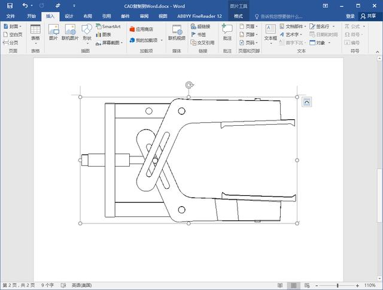The width and height of the screenshot is (383, 290).
Task: Open the 设计 ribbon tab
Action: click(69, 16)
